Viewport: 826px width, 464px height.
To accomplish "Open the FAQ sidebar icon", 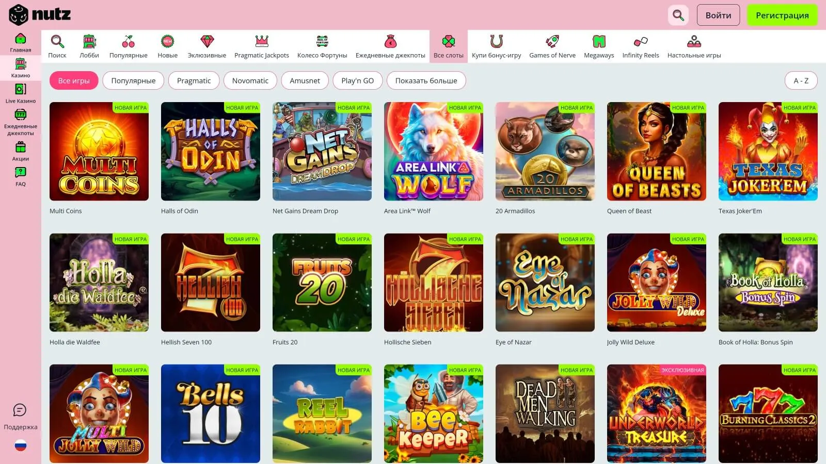I will click(x=21, y=172).
